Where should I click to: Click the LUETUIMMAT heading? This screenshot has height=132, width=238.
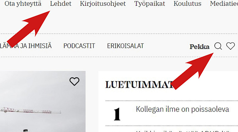[x=139, y=84]
